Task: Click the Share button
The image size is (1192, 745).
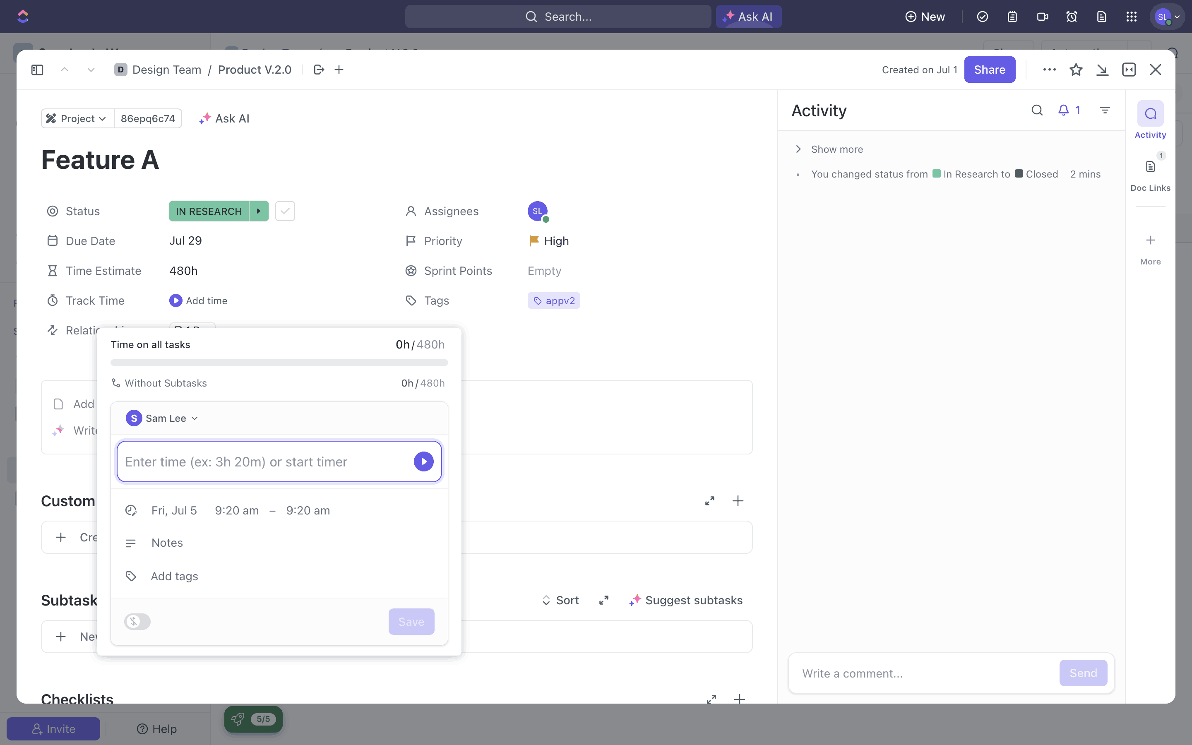Action: point(989,70)
